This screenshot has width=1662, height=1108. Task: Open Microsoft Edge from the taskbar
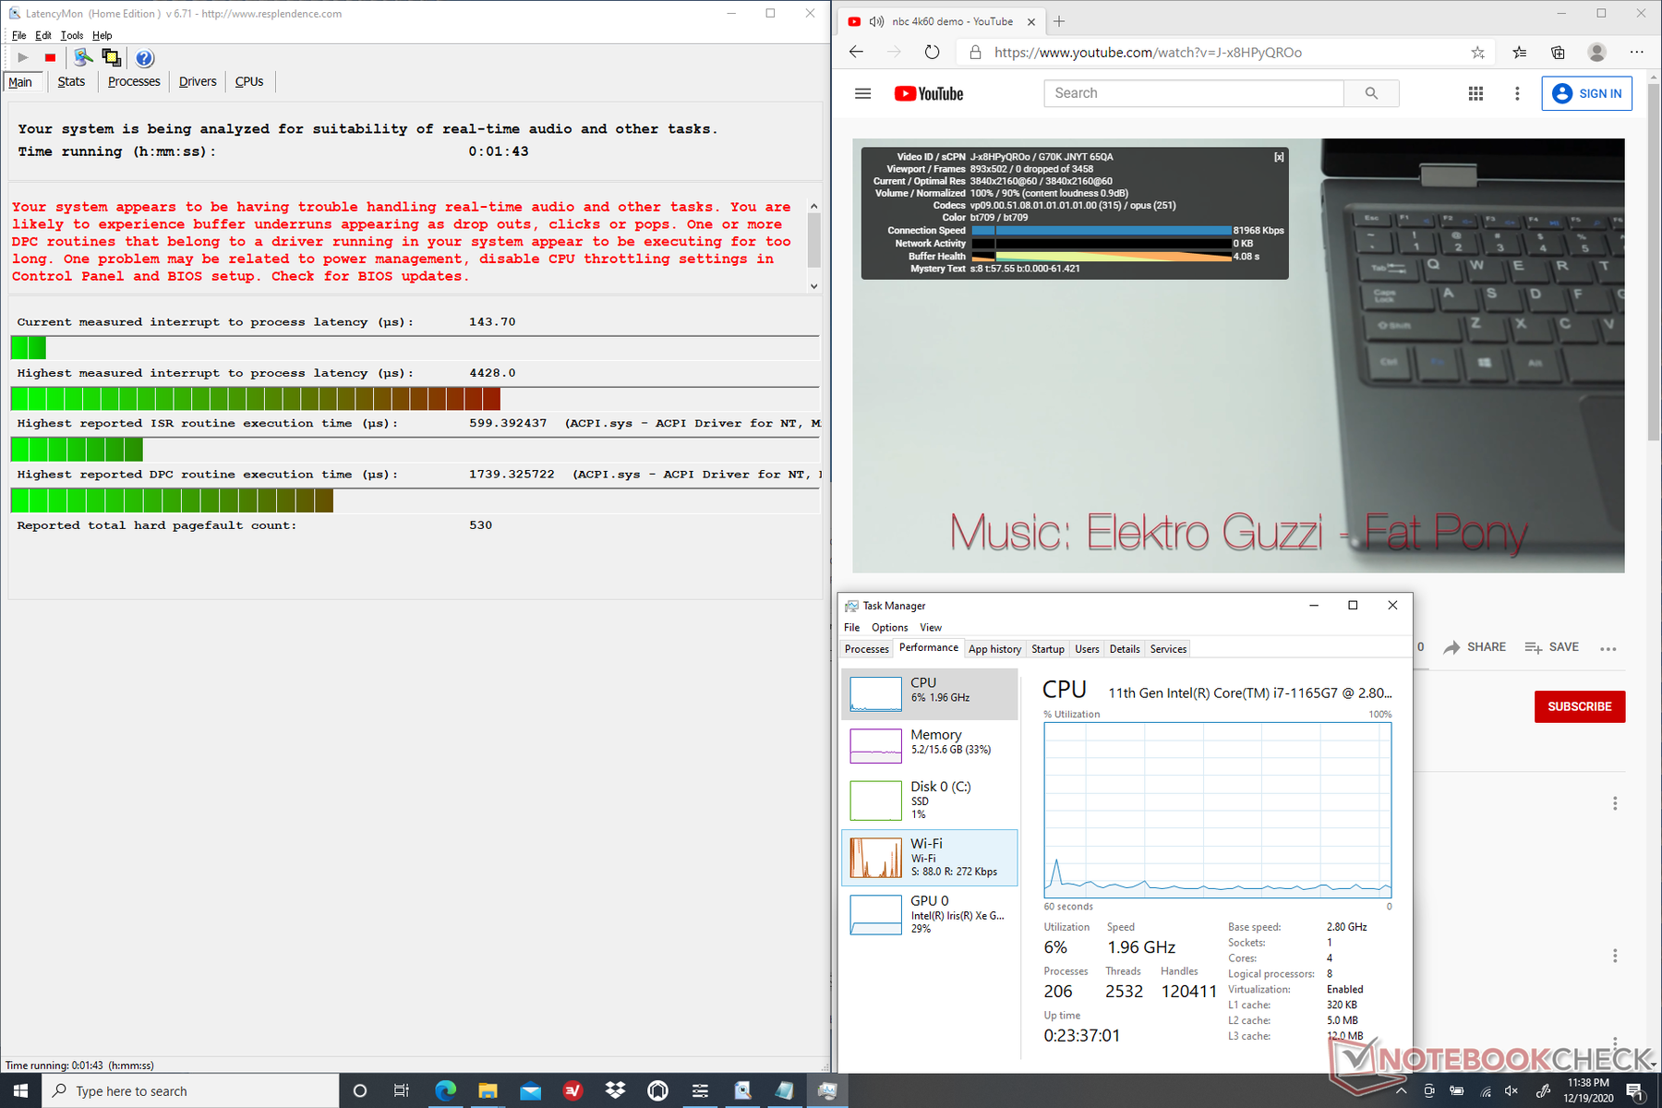pos(445,1090)
